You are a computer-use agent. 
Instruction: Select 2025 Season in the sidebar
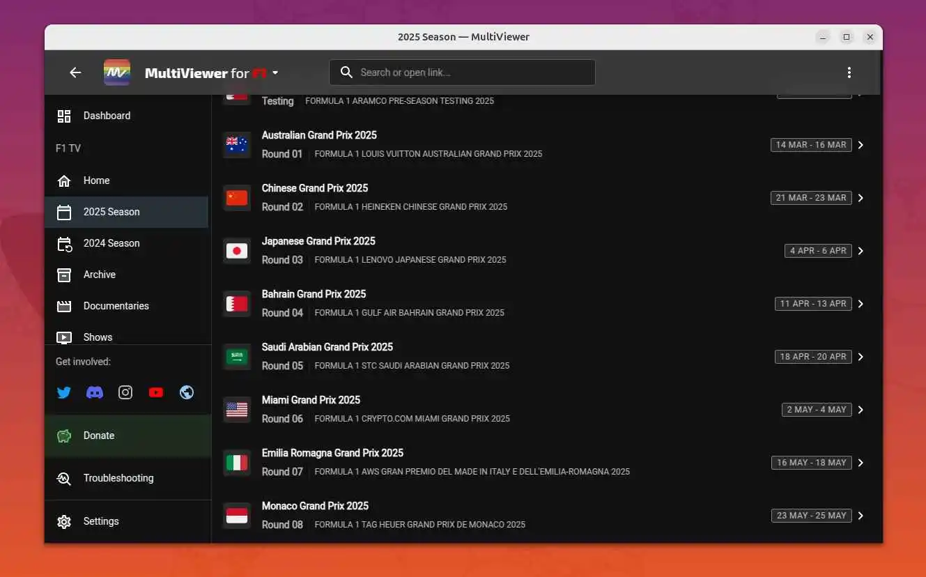126,212
